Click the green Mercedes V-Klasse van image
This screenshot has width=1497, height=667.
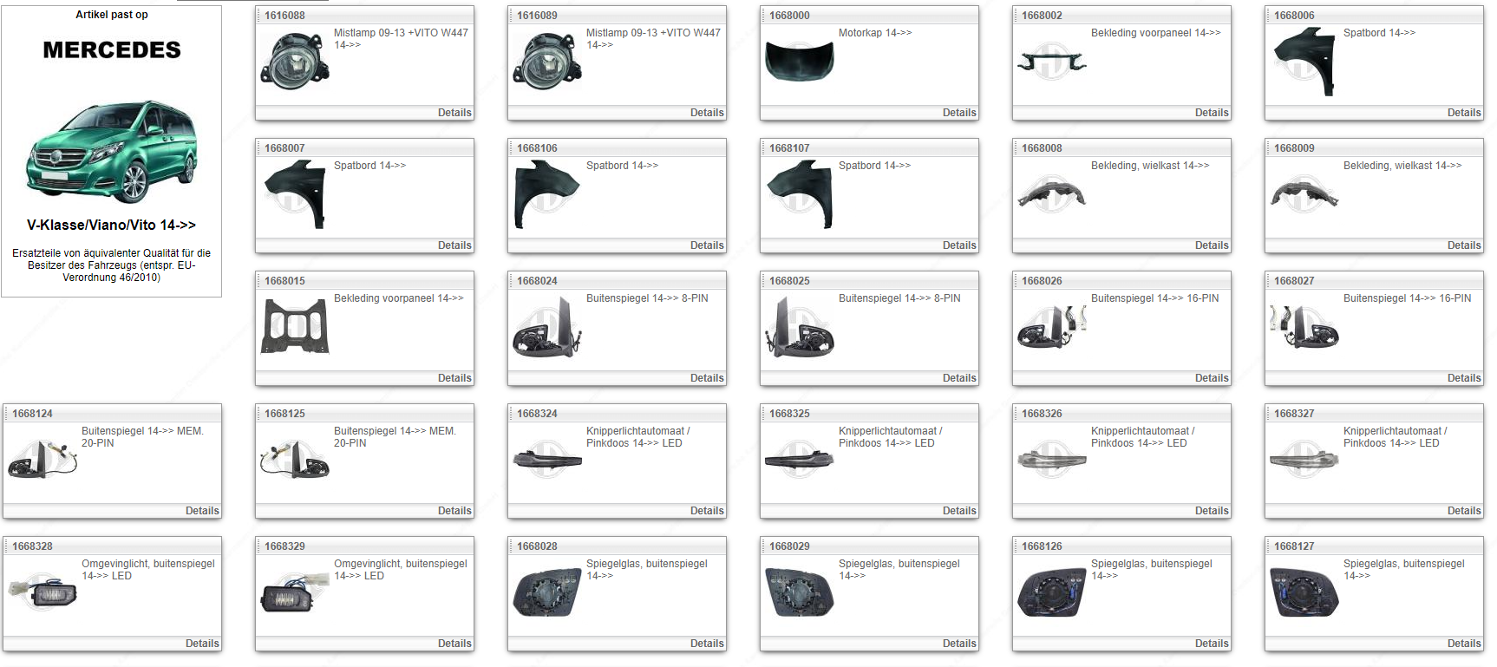(111, 152)
